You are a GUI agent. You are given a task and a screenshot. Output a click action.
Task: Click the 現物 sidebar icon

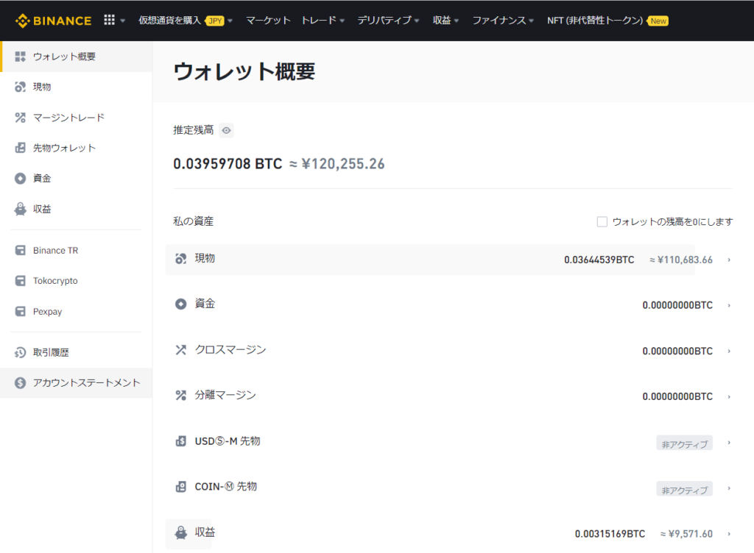tap(21, 87)
